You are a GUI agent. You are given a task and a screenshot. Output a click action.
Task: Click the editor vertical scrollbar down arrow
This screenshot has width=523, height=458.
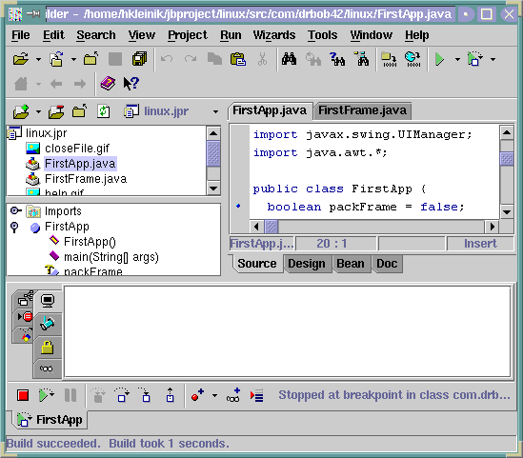pyautogui.click(x=507, y=211)
